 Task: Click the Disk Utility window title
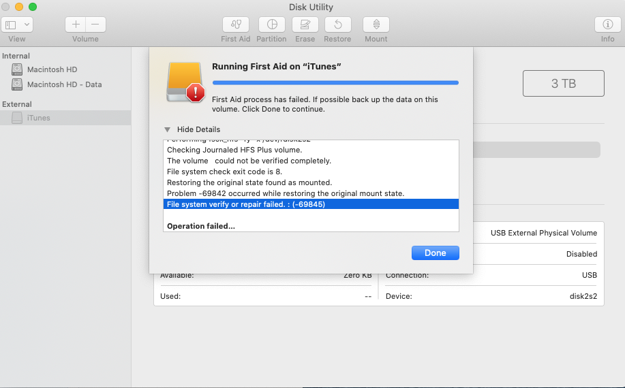point(311,7)
